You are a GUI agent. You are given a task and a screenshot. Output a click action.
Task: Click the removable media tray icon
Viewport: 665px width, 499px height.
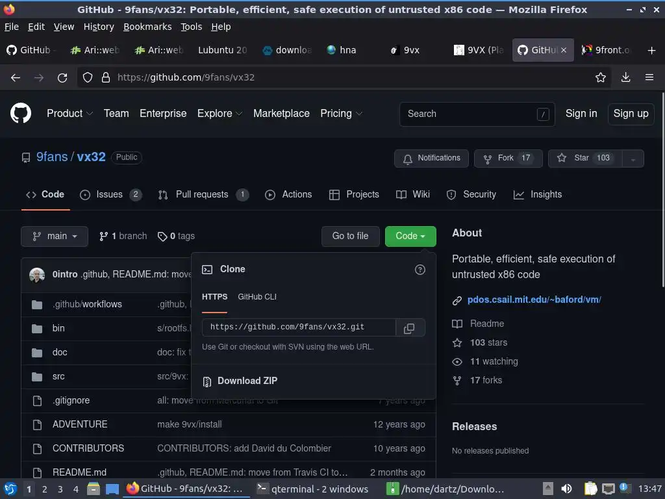(x=548, y=489)
